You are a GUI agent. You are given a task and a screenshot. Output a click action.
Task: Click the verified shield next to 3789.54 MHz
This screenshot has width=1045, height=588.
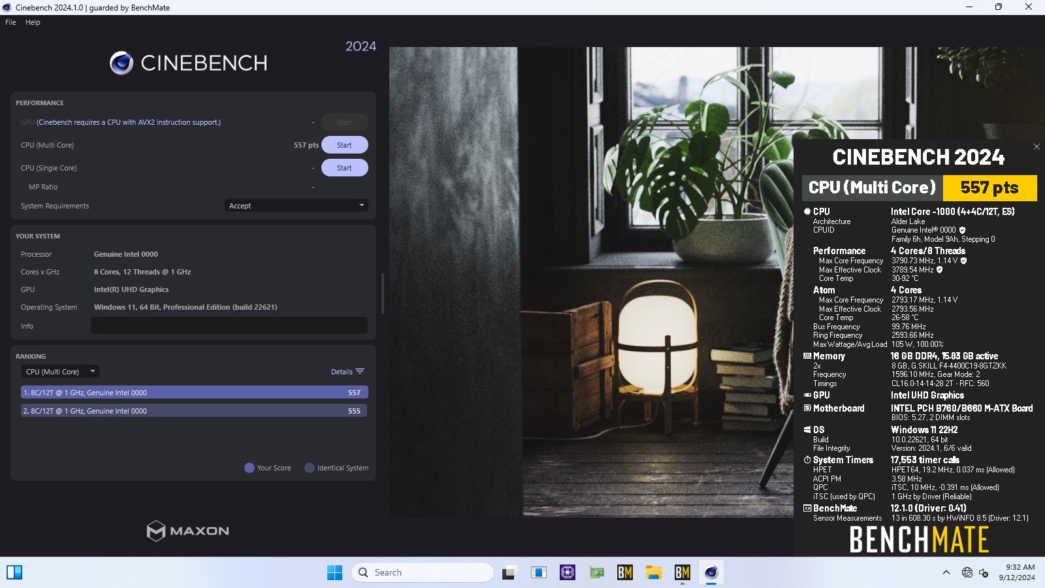point(939,269)
